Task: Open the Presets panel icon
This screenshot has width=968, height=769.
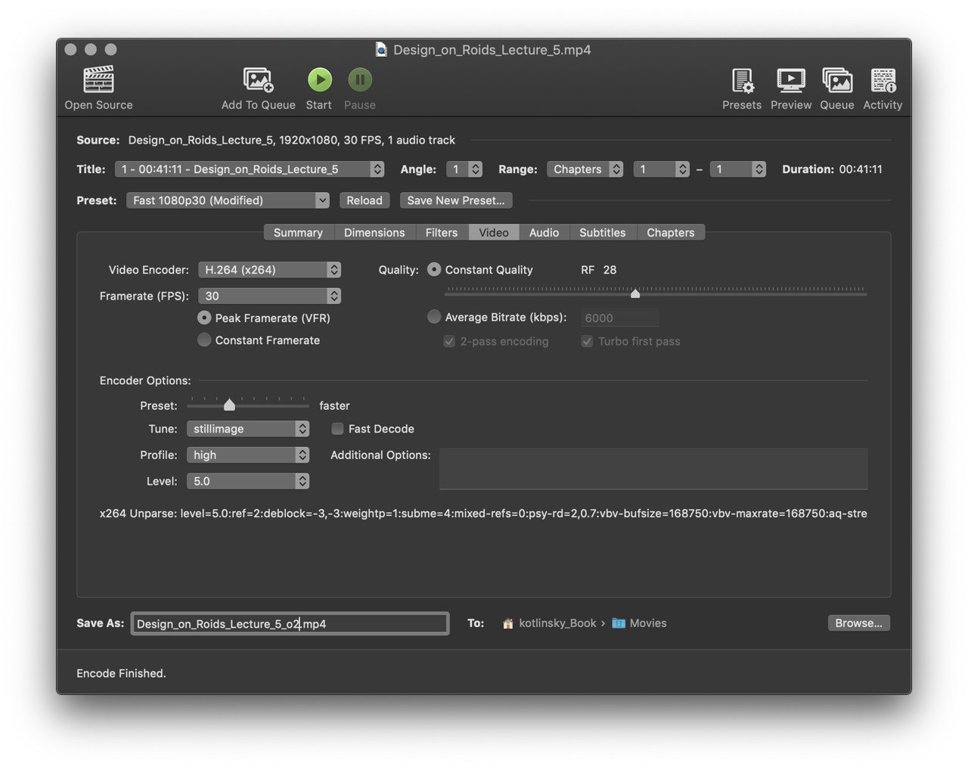Action: point(742,80)
